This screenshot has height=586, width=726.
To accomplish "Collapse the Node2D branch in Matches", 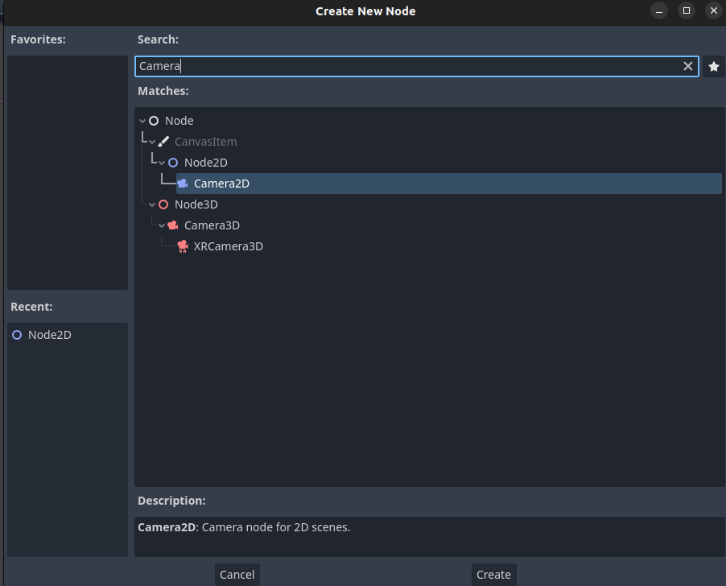I will 162,163.
